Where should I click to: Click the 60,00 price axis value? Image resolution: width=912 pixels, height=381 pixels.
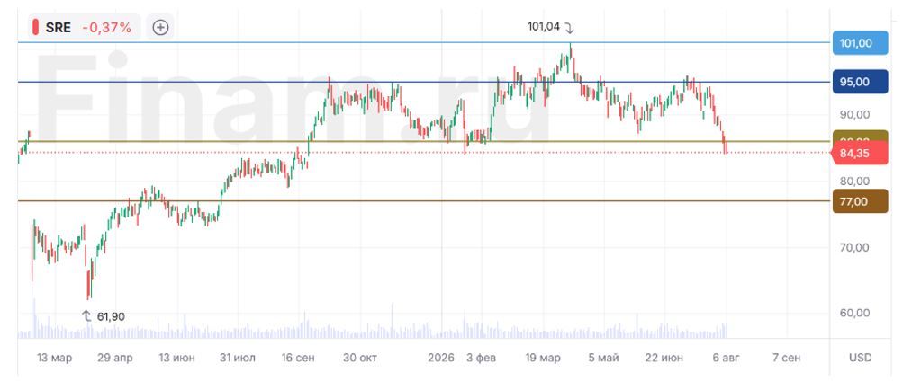(x=854, y=313)
